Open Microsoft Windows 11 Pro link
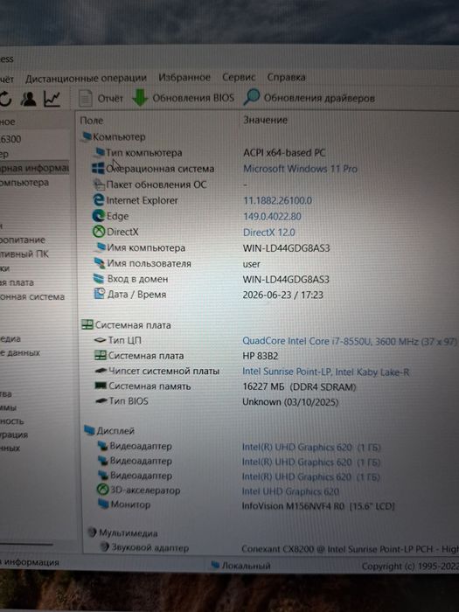 tap(300, 169)
